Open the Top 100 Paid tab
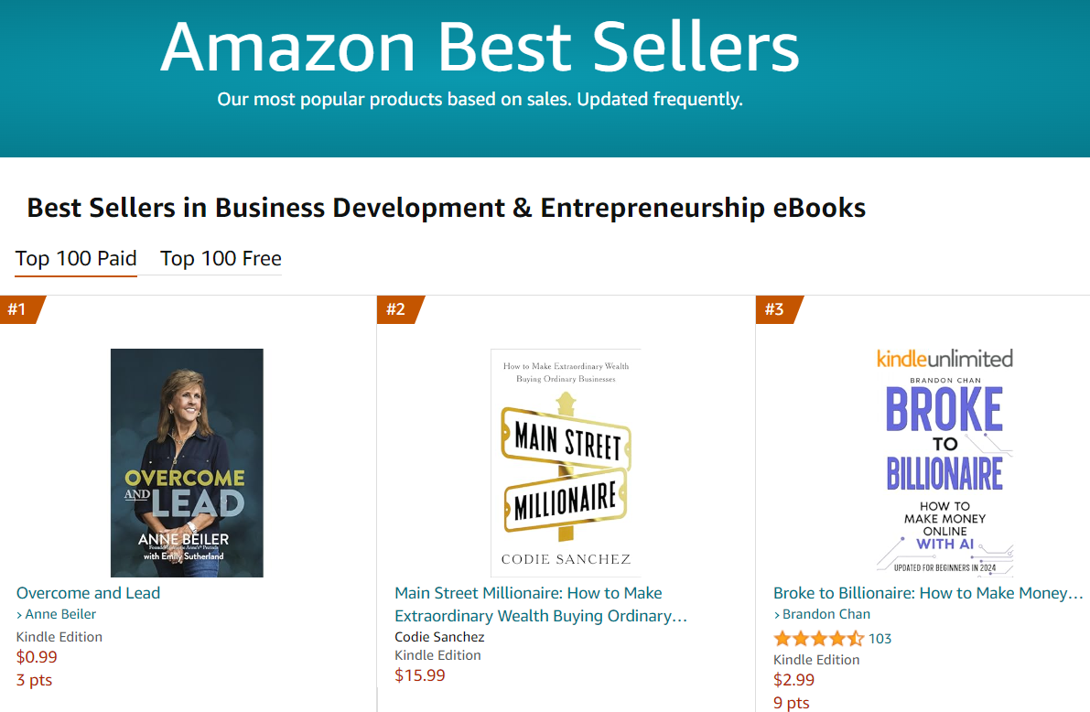 (76, 259)
